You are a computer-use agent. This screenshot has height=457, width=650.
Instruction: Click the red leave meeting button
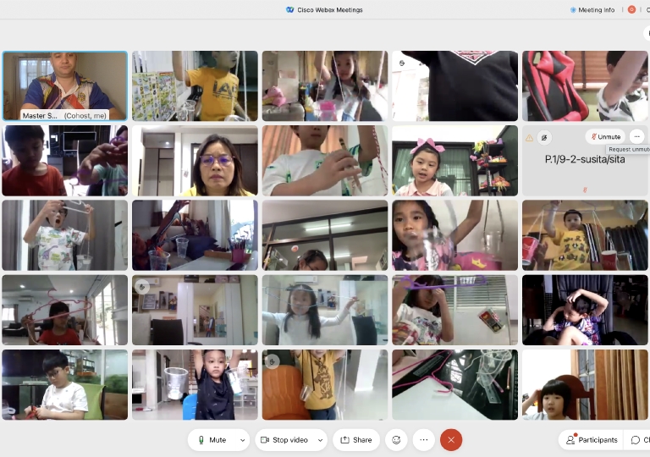451,440
